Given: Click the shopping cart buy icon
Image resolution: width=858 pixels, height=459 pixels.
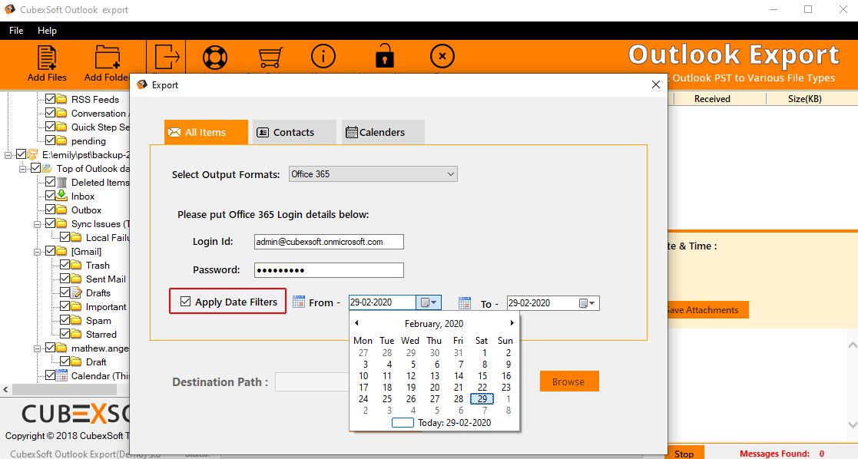Looking at the screenshot, I should 269,58.
